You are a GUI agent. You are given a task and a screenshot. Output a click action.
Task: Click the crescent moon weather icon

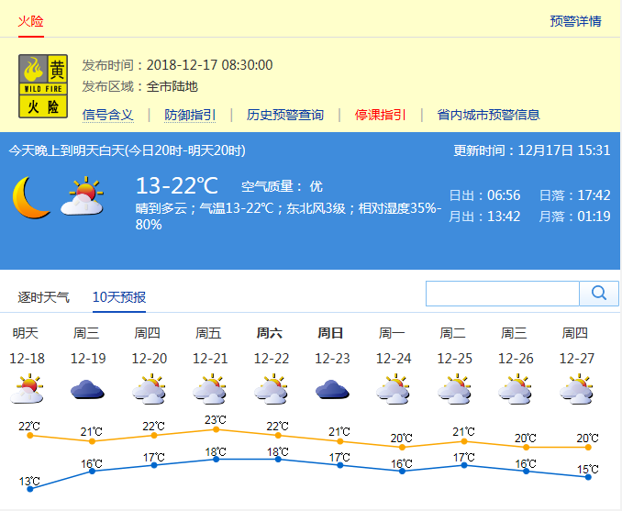tap(30, 197)
